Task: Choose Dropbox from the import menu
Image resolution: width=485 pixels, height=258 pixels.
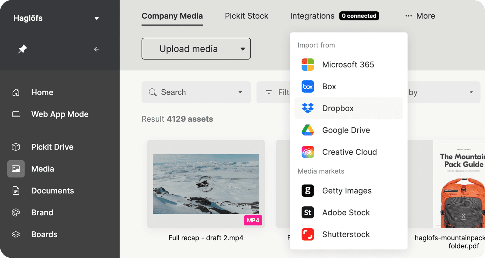Action: click(x=349, y=108)
